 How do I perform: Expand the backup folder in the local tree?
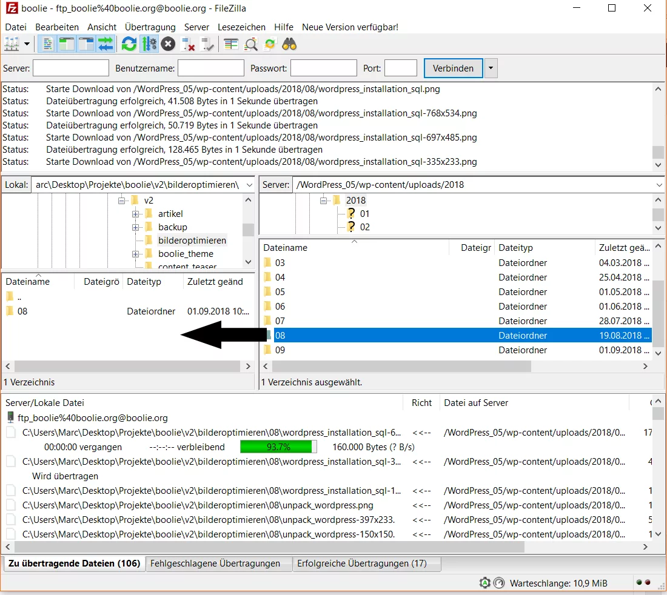[135, 227]
